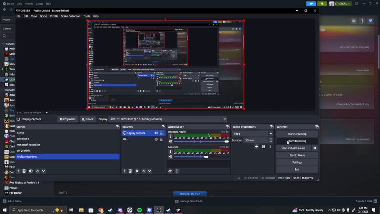Pop out the Controls dock
Screen dimensions: 380x214
(x=317, y=127)
